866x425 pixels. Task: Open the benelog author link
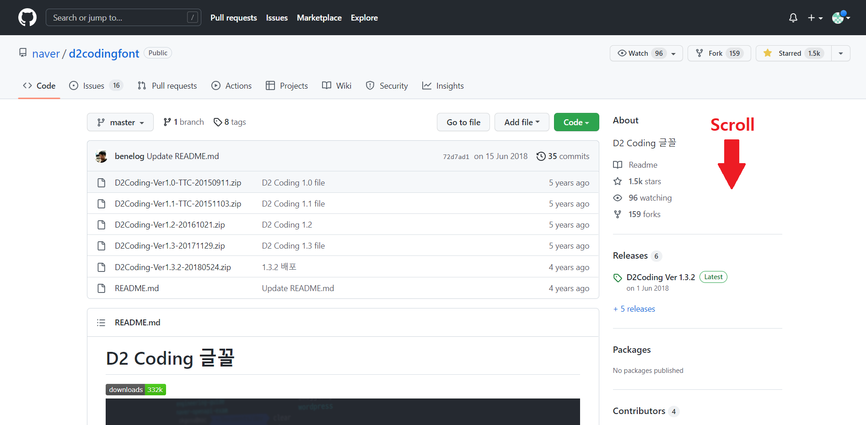tap(129, 156)
